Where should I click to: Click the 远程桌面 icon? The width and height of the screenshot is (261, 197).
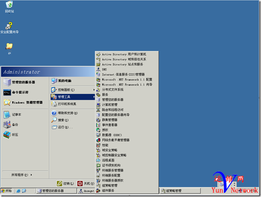[x=98, y=160]
